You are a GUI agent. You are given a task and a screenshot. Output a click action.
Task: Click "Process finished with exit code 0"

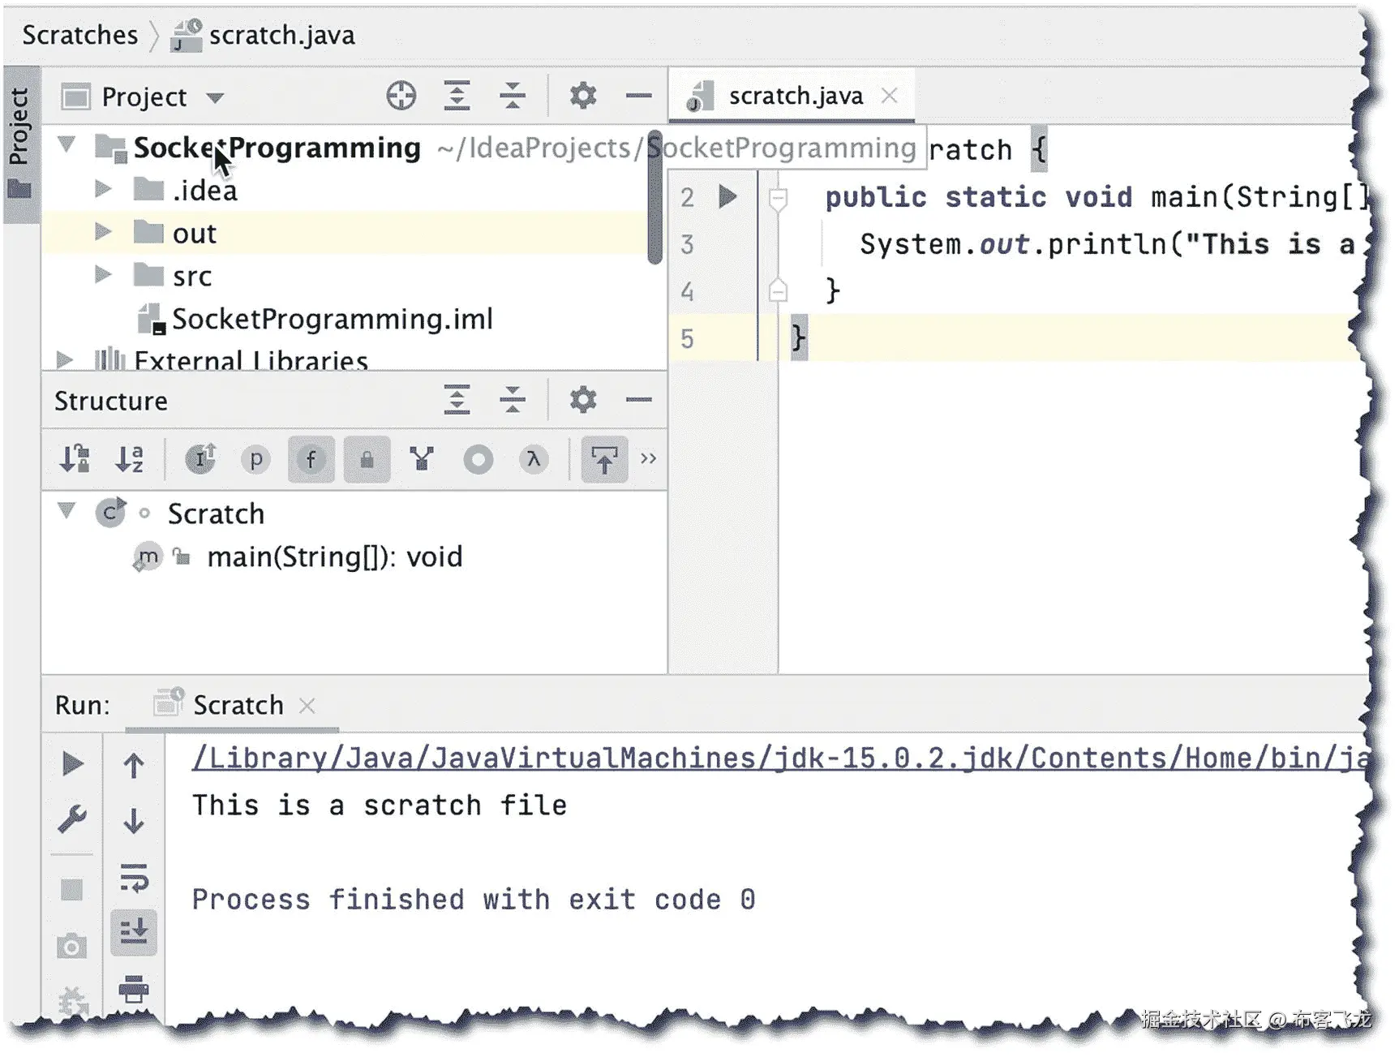tap(474, 899)
